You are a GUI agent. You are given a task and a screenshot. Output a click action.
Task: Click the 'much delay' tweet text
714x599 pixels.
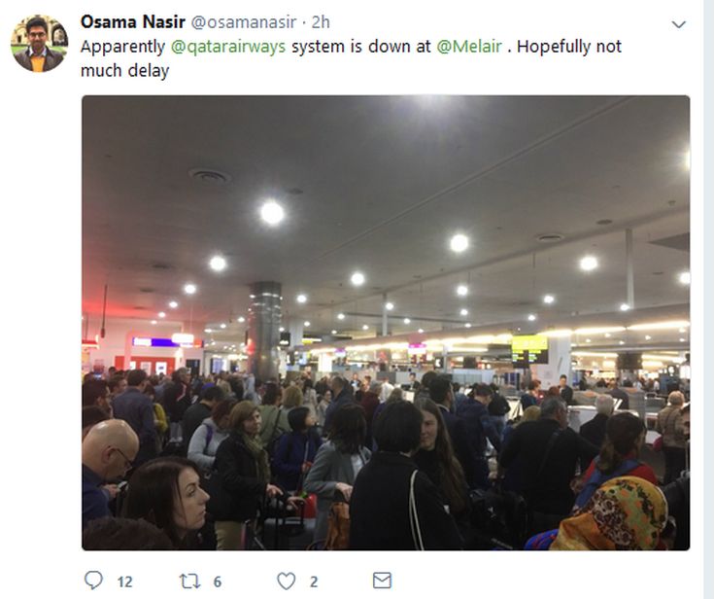pyautogui.click(x=124, y=71)
